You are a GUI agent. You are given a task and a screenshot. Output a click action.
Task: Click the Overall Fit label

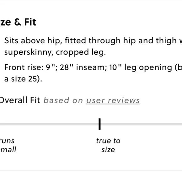20,100
